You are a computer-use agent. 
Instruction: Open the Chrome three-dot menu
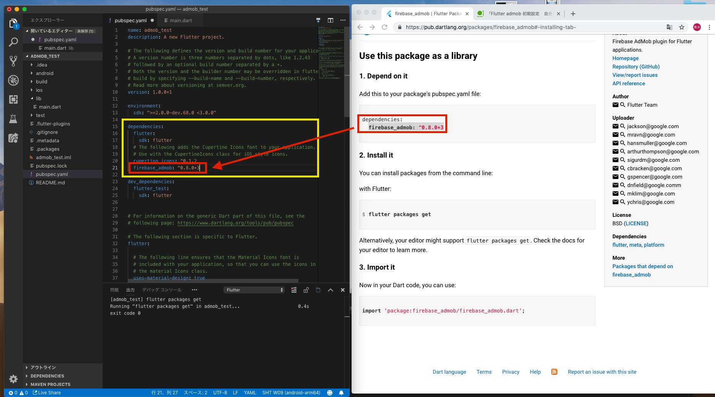click(709, 27)
